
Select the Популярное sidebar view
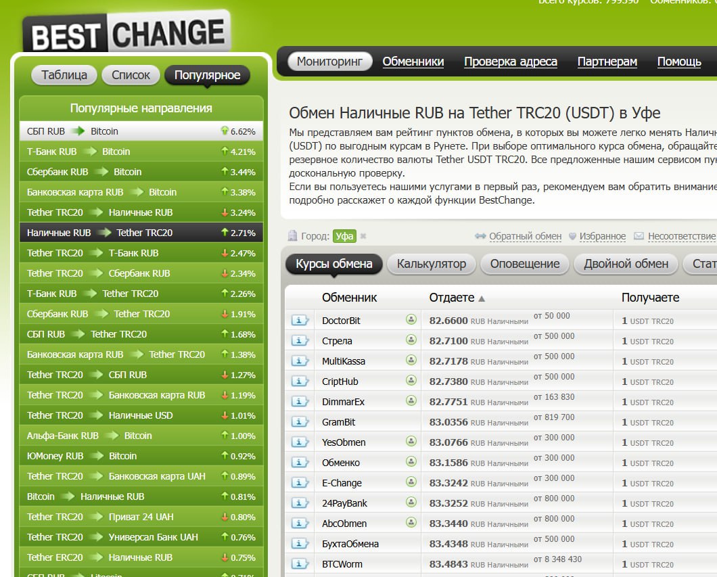click(207, 75)
